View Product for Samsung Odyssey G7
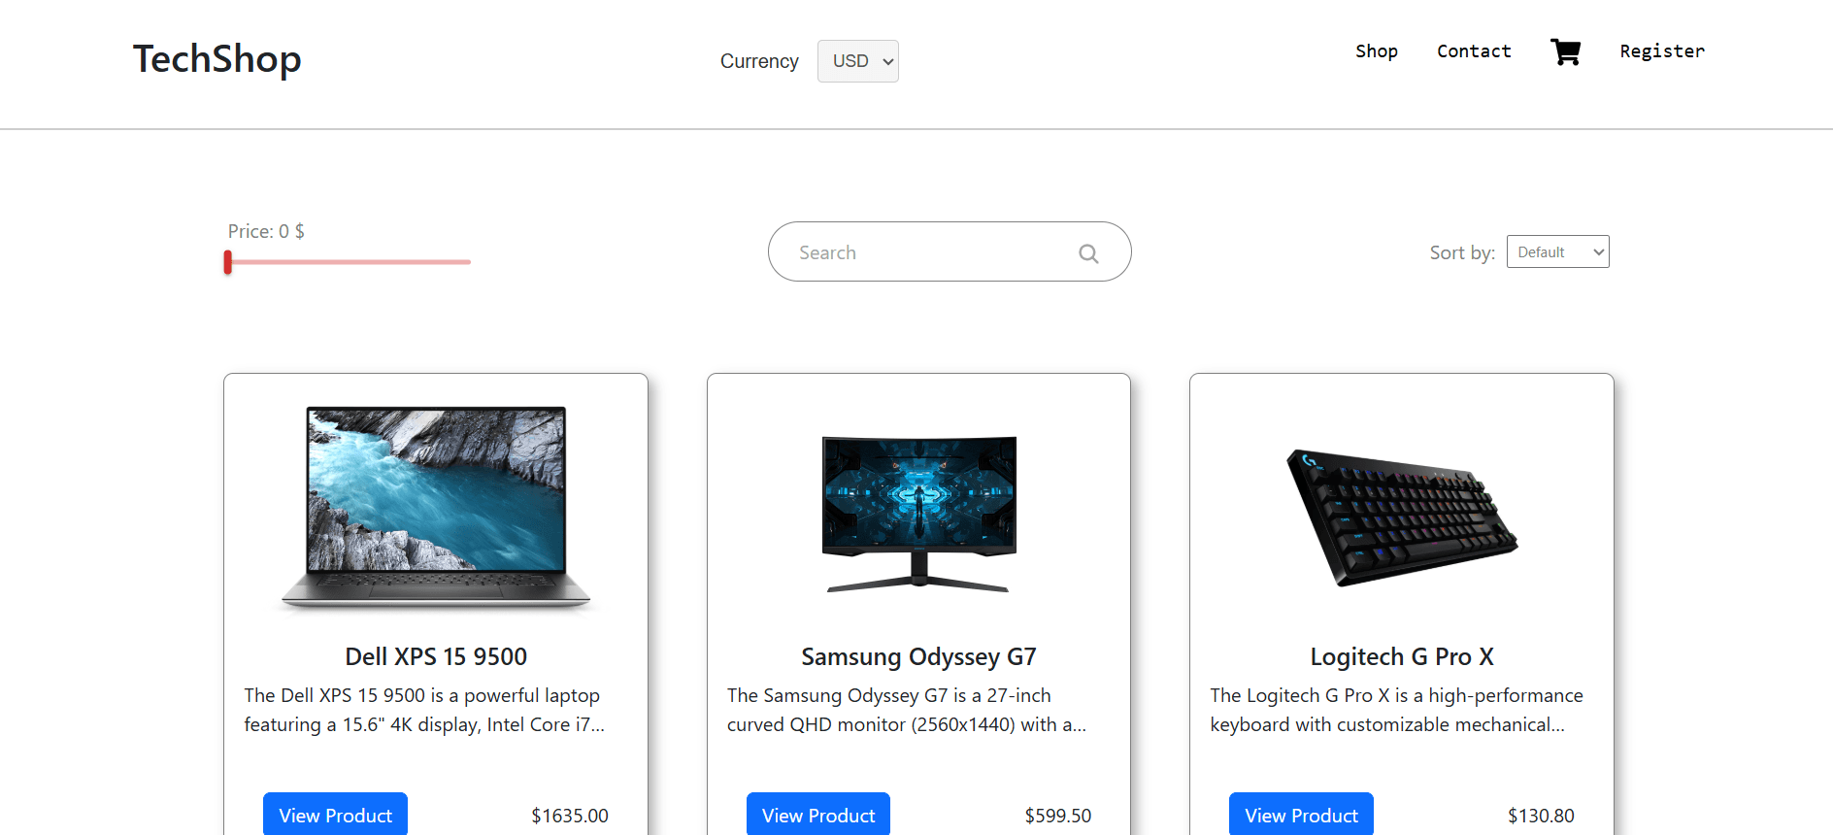Viewport: 1833px width, 835px height. coord(818,815)
